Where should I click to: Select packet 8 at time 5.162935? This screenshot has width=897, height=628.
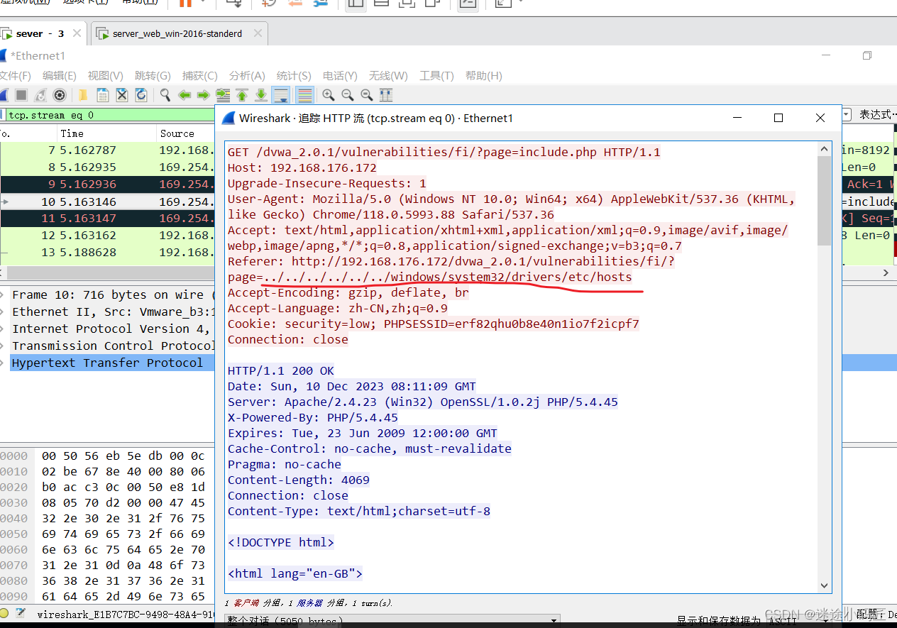click(107, 167)
